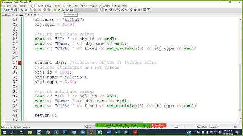Viewport: 243px width, 136px height.
Task: Open Google Chrome from taskbar
Action: coord(48,132)
